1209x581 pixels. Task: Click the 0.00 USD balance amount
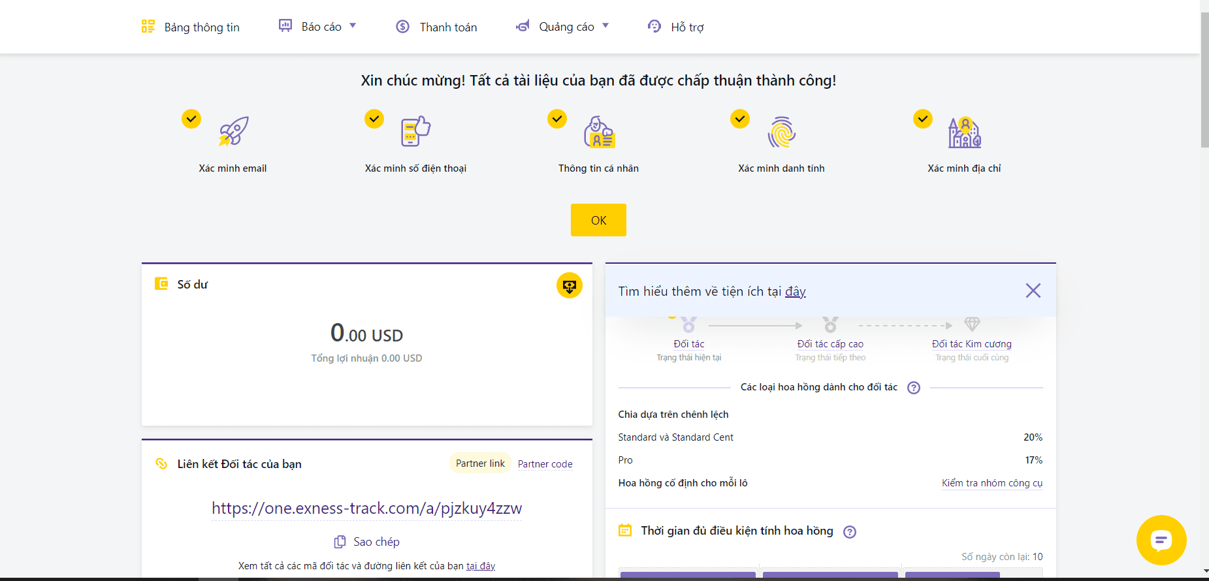367,333
